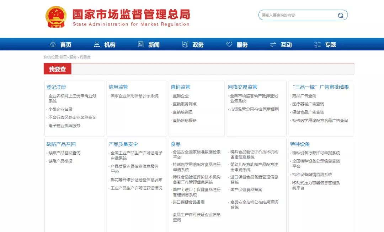Click the national emblem logo
The image size is (384, 232).
click(x=56, y=17)
